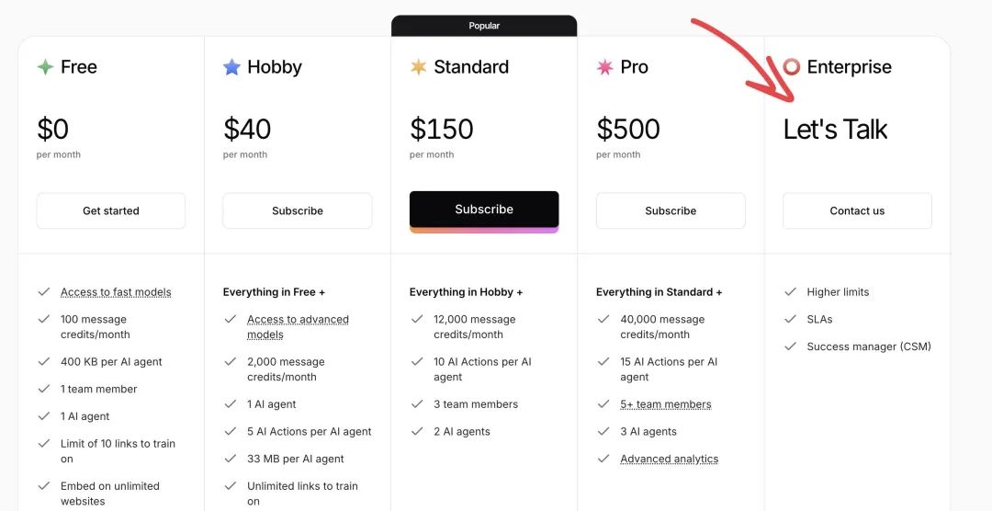Select the Popular badge above Standard
This screenshot has height=511, width=992.
(x=484, y=26)
